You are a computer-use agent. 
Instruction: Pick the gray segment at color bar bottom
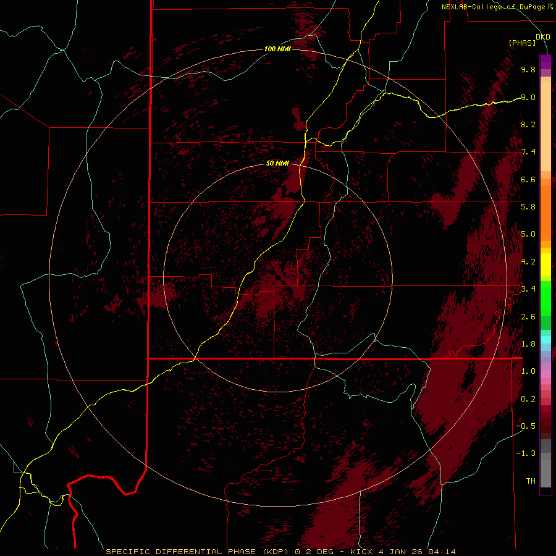click(545, 473)
